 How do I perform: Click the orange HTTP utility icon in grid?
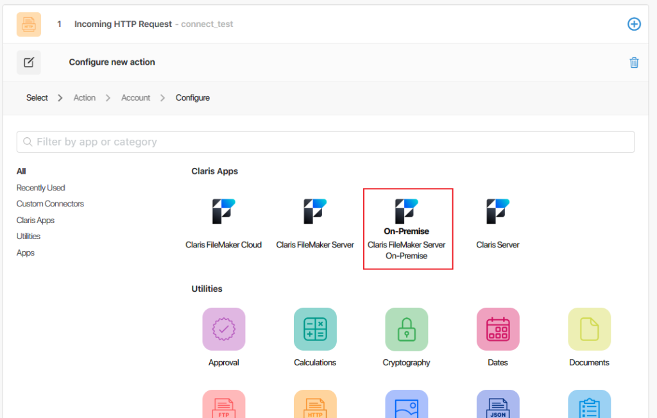click(x=315, y=405)
